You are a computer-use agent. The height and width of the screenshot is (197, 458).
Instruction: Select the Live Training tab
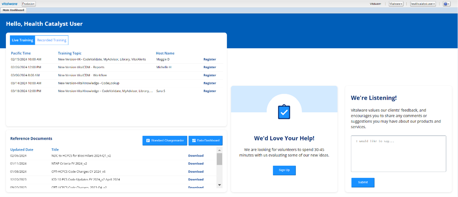tap(23, 40)
